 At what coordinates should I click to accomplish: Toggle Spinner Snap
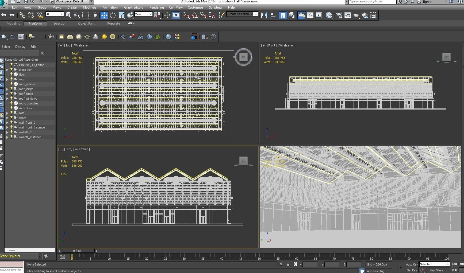[212, 15]
